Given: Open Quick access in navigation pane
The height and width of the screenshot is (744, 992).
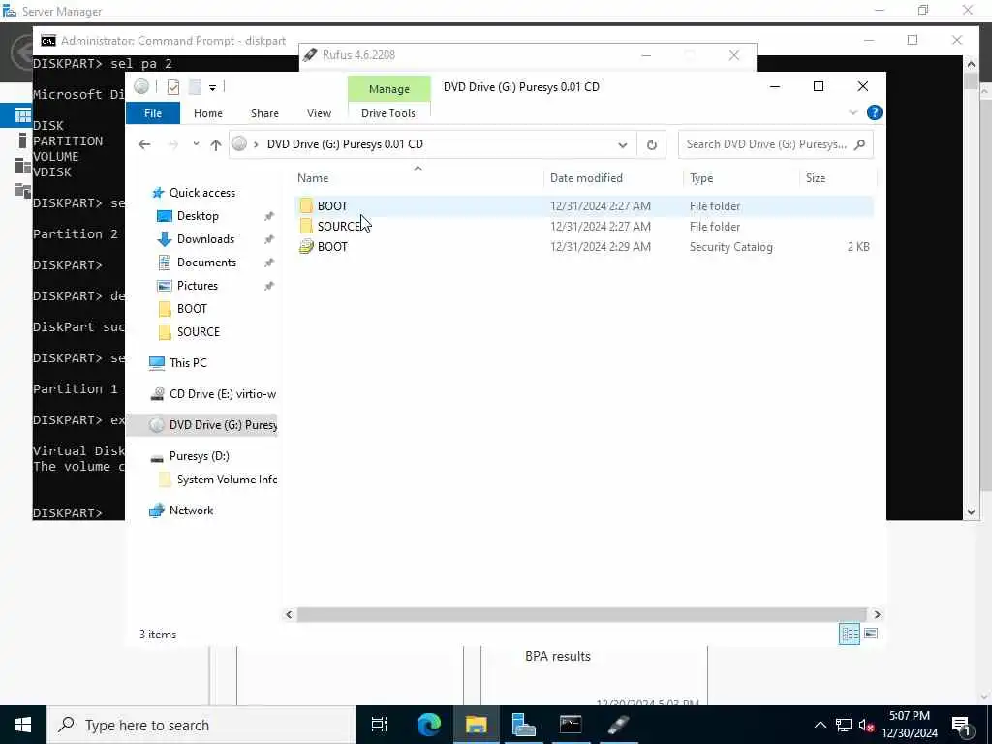Looking at the screenshot, I should (x=202, y=193).
